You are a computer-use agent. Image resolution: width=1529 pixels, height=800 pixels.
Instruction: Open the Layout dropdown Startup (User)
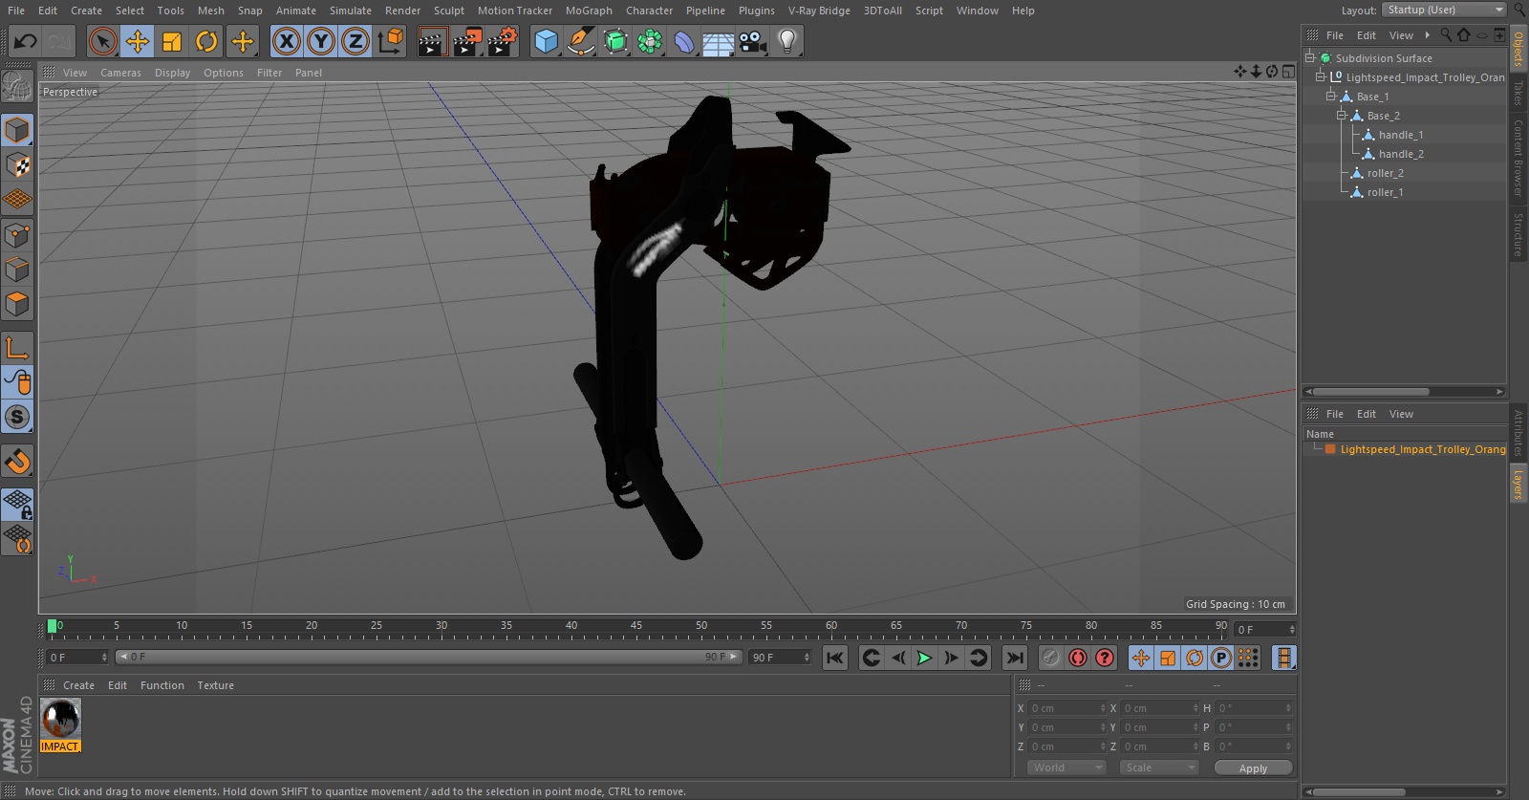coord(1444,10)
